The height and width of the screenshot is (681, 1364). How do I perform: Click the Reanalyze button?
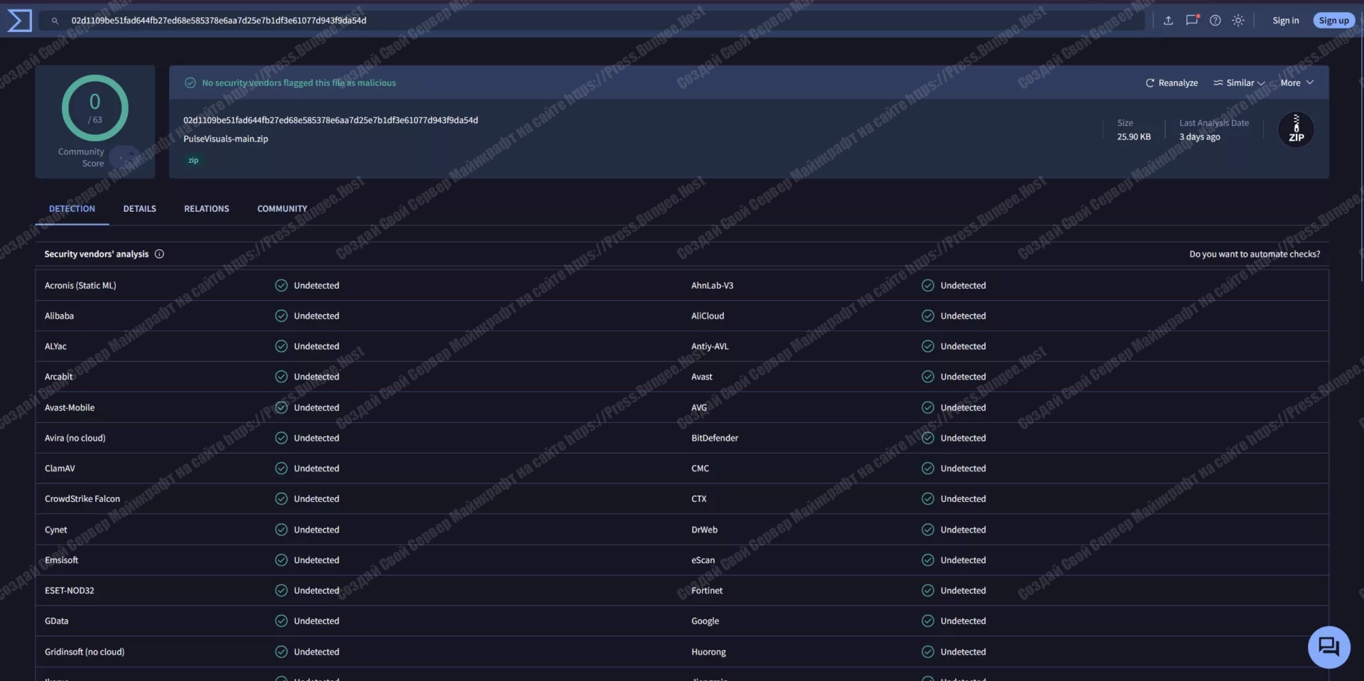(1171, 83)
